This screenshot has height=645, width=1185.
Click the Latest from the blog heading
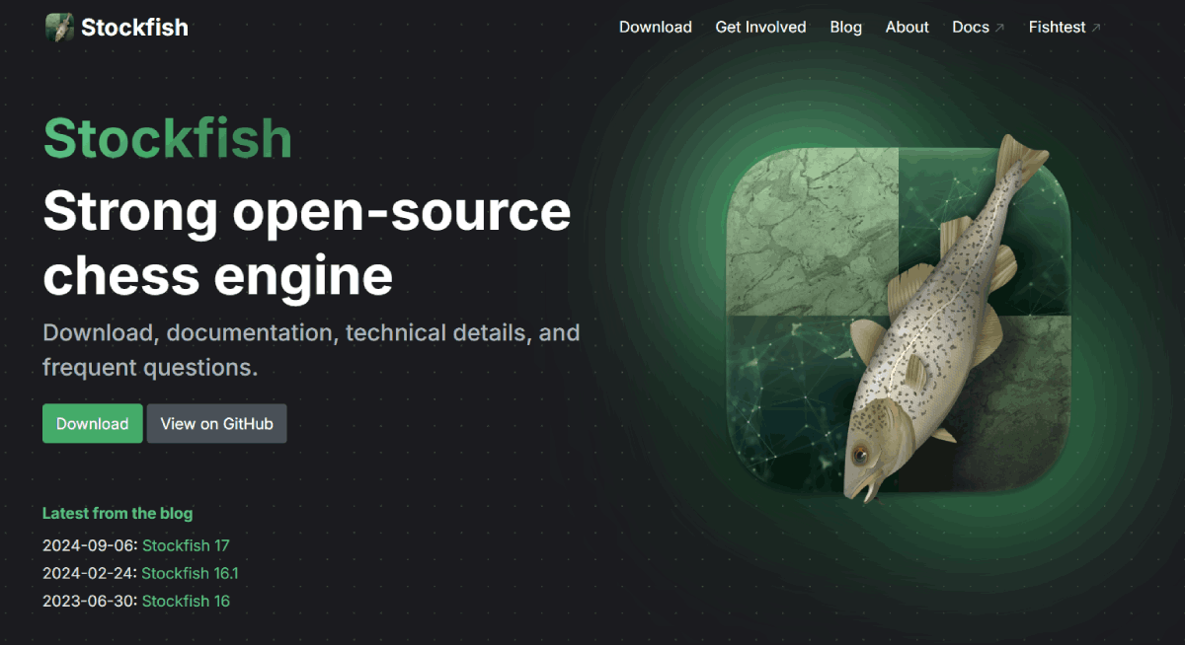coord(118,513)
